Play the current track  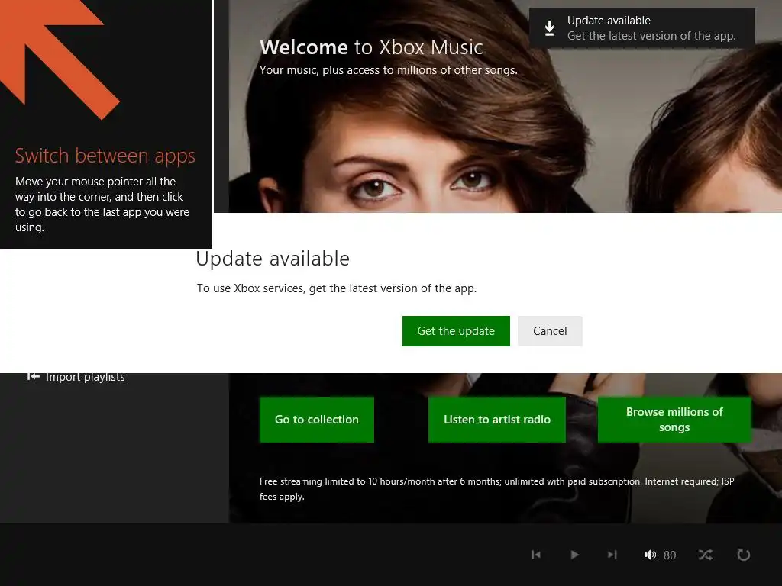574,555
